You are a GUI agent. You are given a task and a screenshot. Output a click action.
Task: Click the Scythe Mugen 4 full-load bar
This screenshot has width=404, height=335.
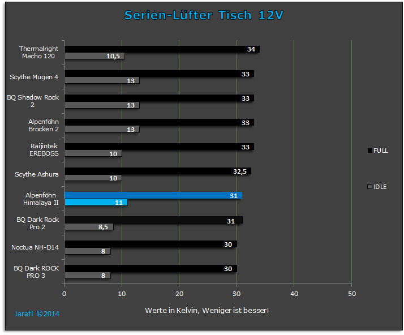pos(159,74)
